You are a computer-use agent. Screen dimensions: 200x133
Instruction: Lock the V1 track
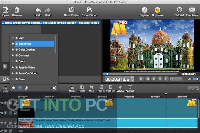[x=15, y=123]
